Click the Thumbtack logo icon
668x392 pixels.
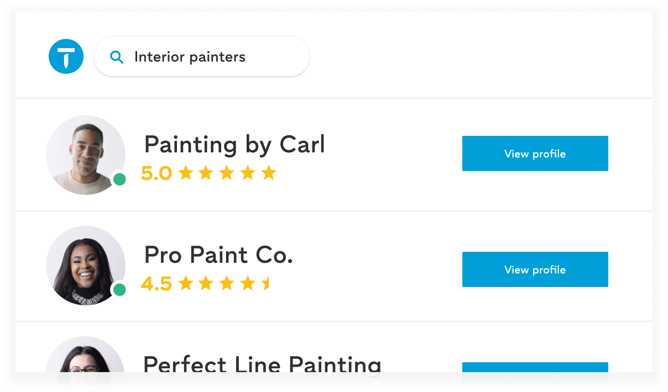[66, 56]
